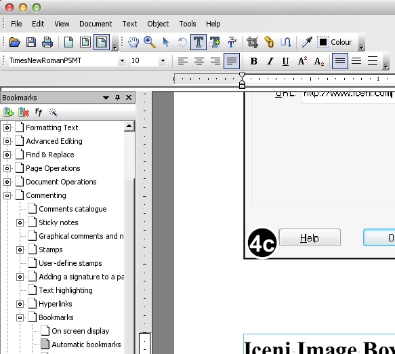The height and width of the screenshot is (354, 395).
Task: Open the Document menu
Action: (96, 24)
